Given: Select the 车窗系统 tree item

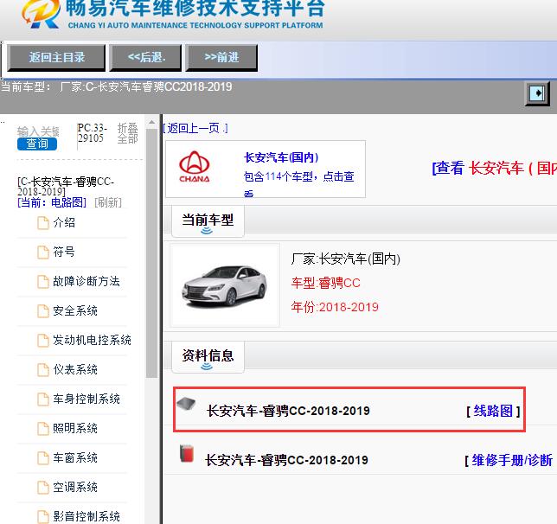Looking at the screenshot, I should [75, 458].
